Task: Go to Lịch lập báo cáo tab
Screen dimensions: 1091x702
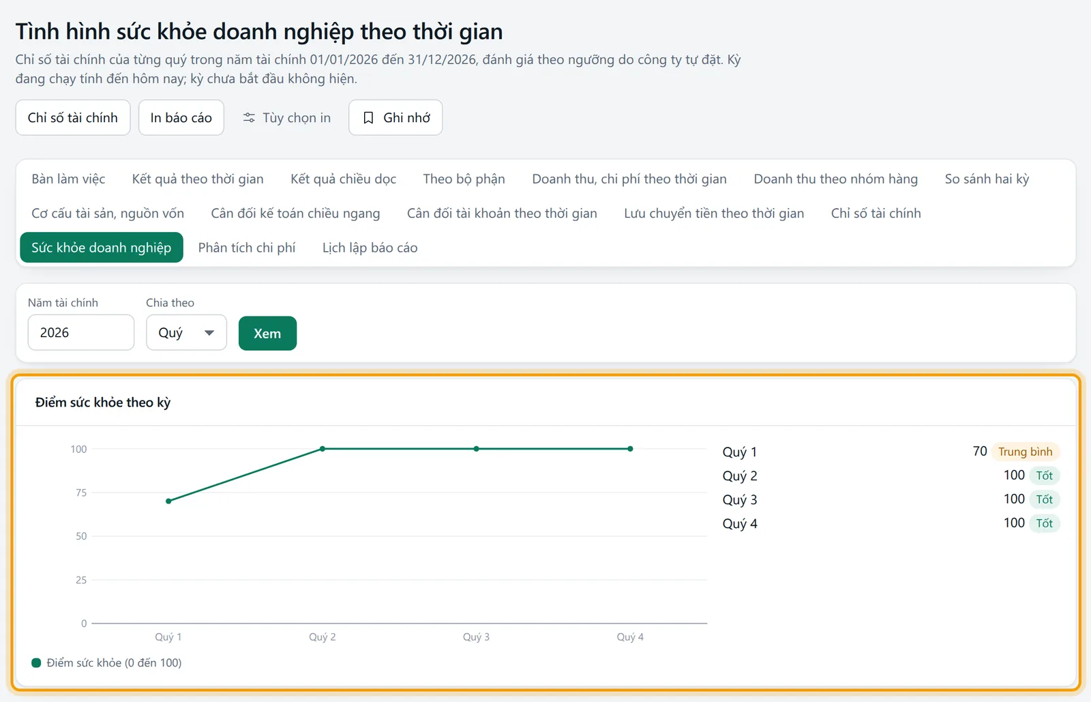Action: coord(370,248)
